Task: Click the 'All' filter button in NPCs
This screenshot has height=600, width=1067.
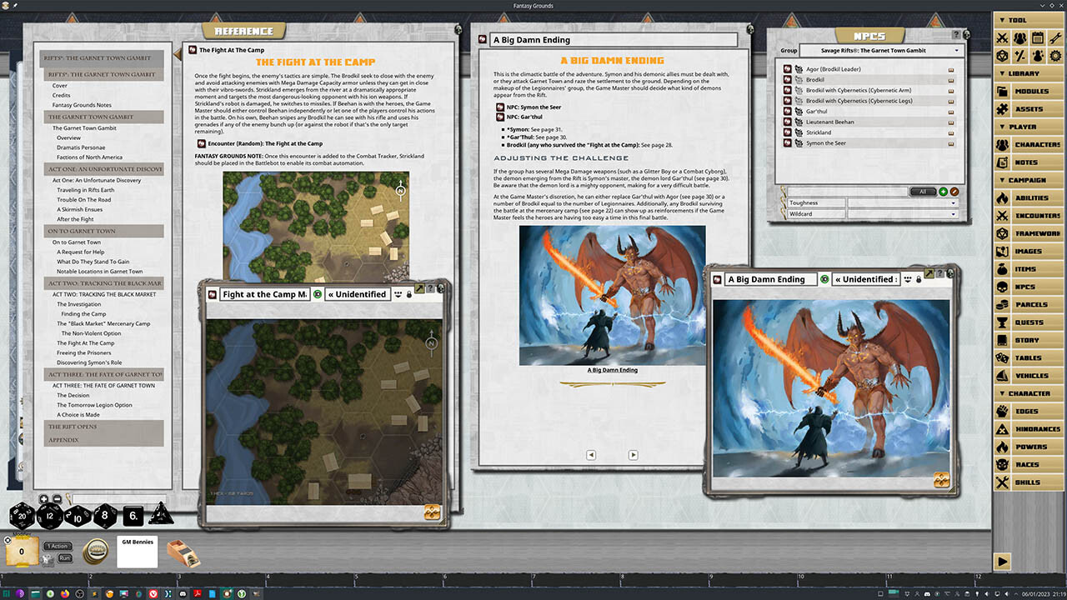Action: 923,191
